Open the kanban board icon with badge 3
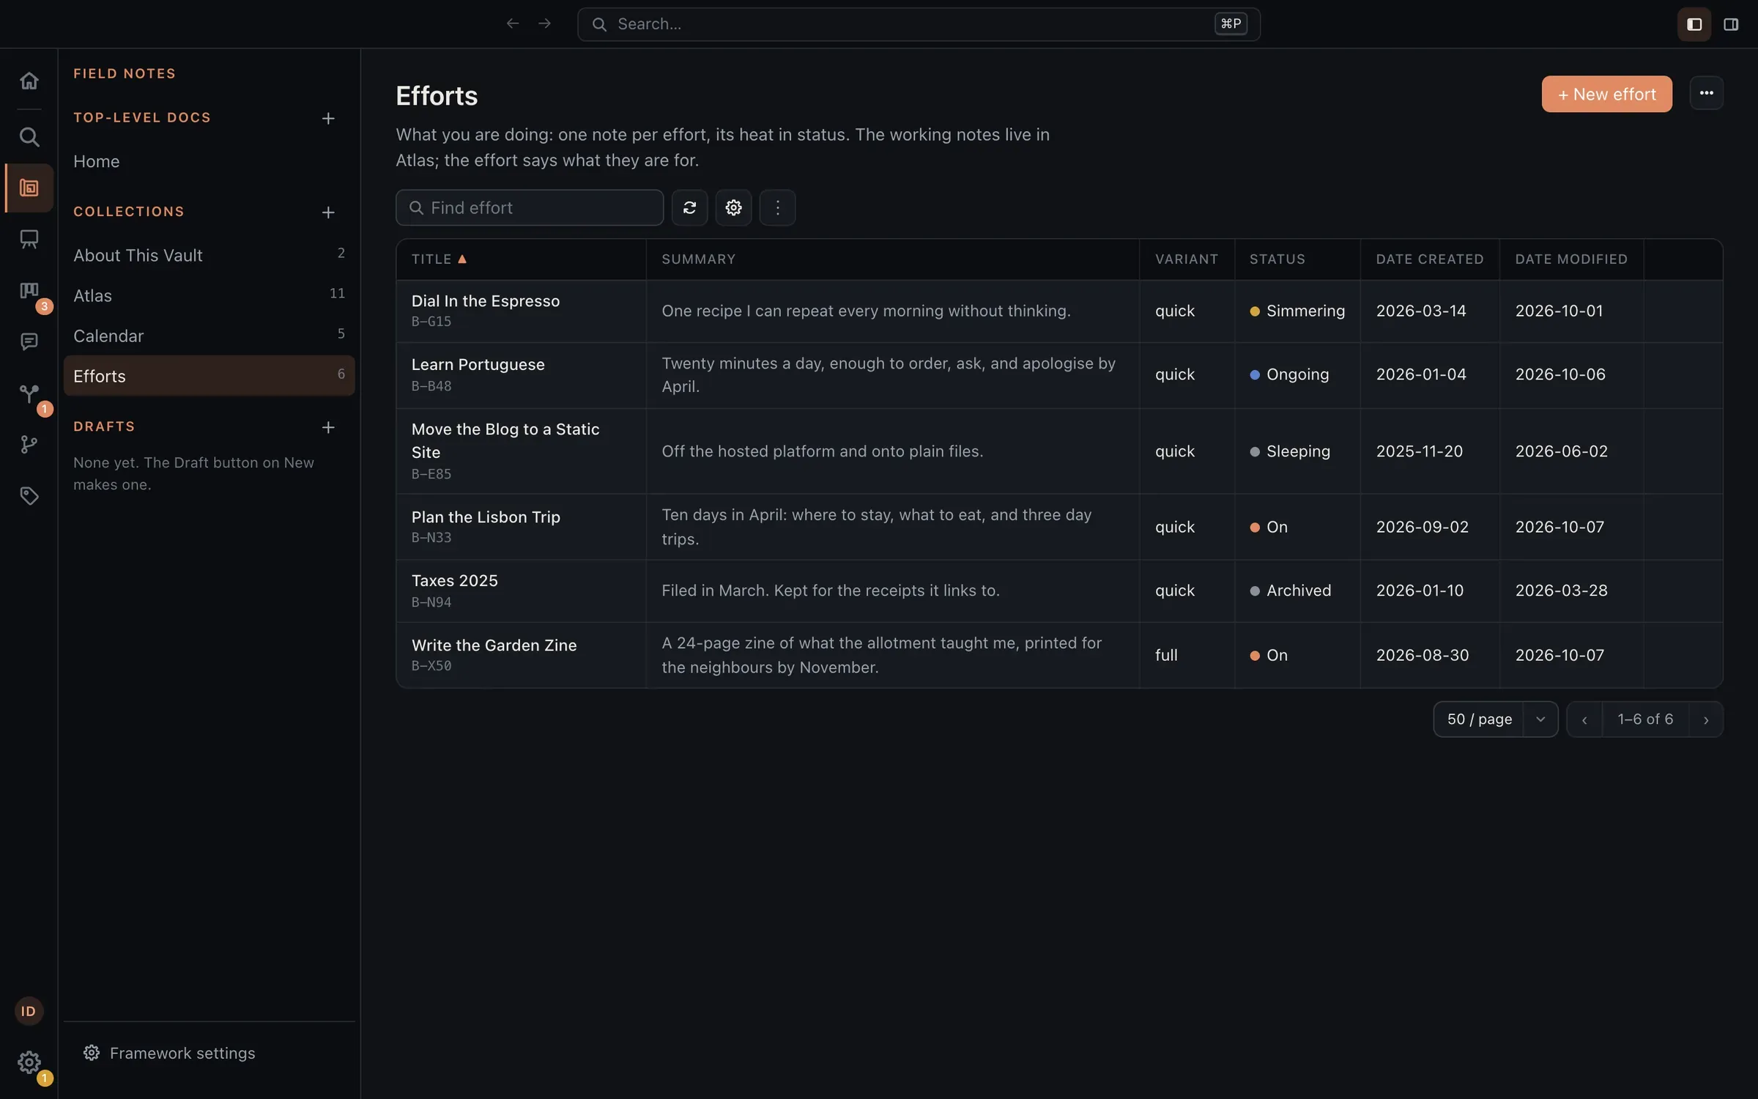The image size is (1758, 1099). [29, 291]
